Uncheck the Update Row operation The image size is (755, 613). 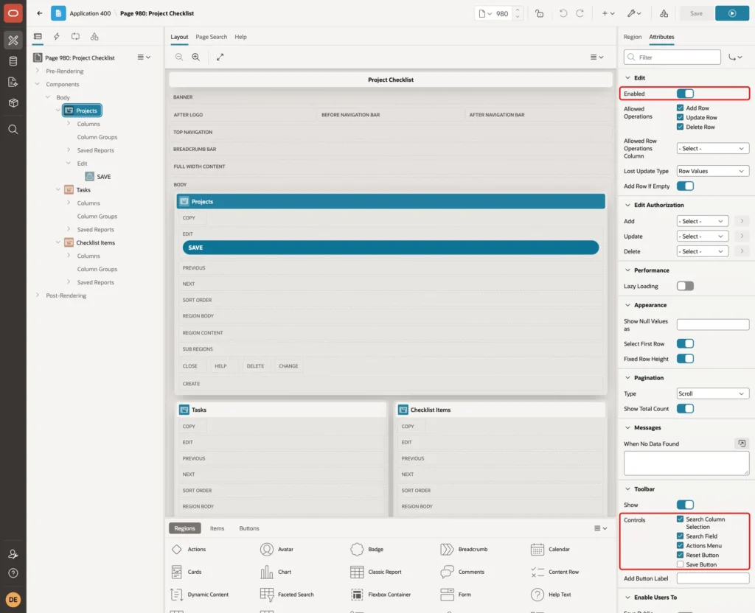coord(680,117)
